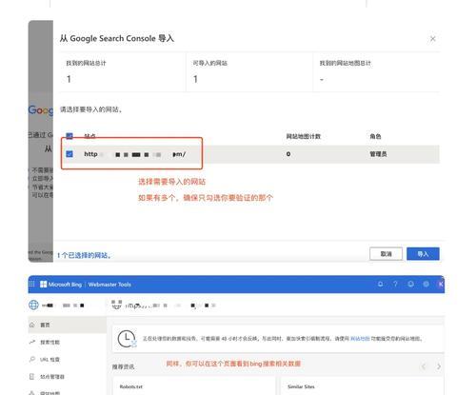Screen dimensions: 476x395
Task: Open the settings gear in the Bing header
Action: [x=426, y=284]
